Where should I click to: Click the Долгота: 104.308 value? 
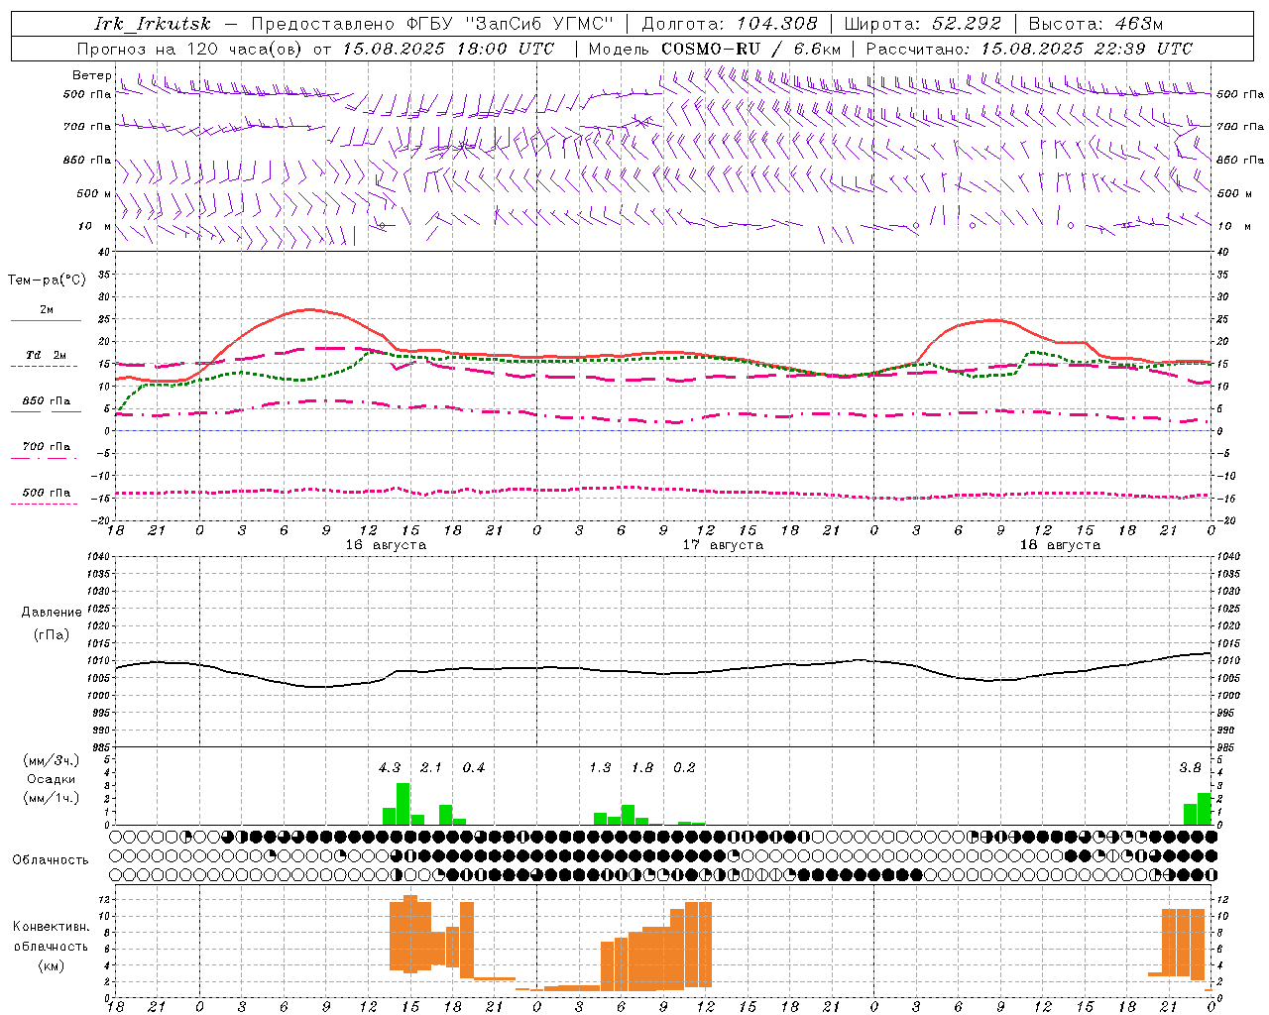click(x=730, y=24)
